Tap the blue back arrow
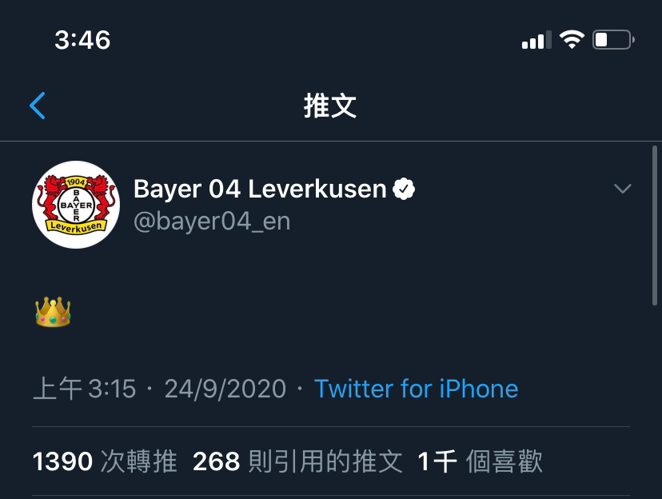The image size is (662, 499). pos(37,106)
